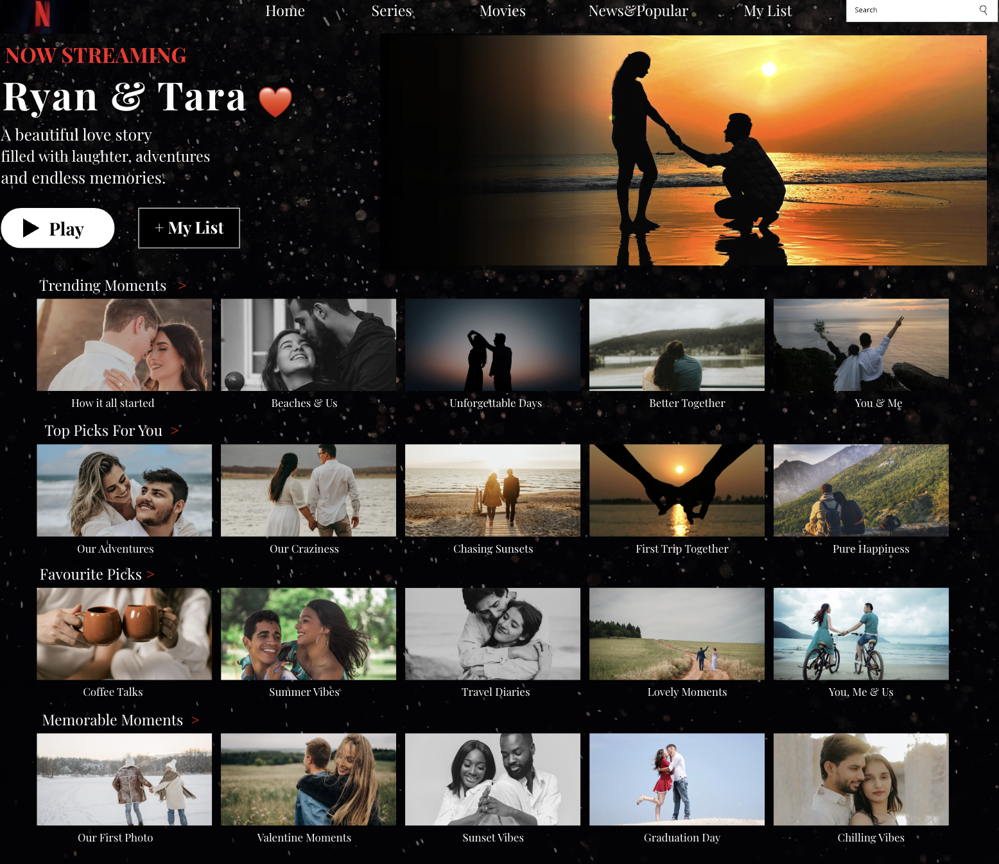Click the search magnifier icon
Image resolution: width=999 pixels, height=864 pixels.
pyautogui.click(x=983, y=10)
